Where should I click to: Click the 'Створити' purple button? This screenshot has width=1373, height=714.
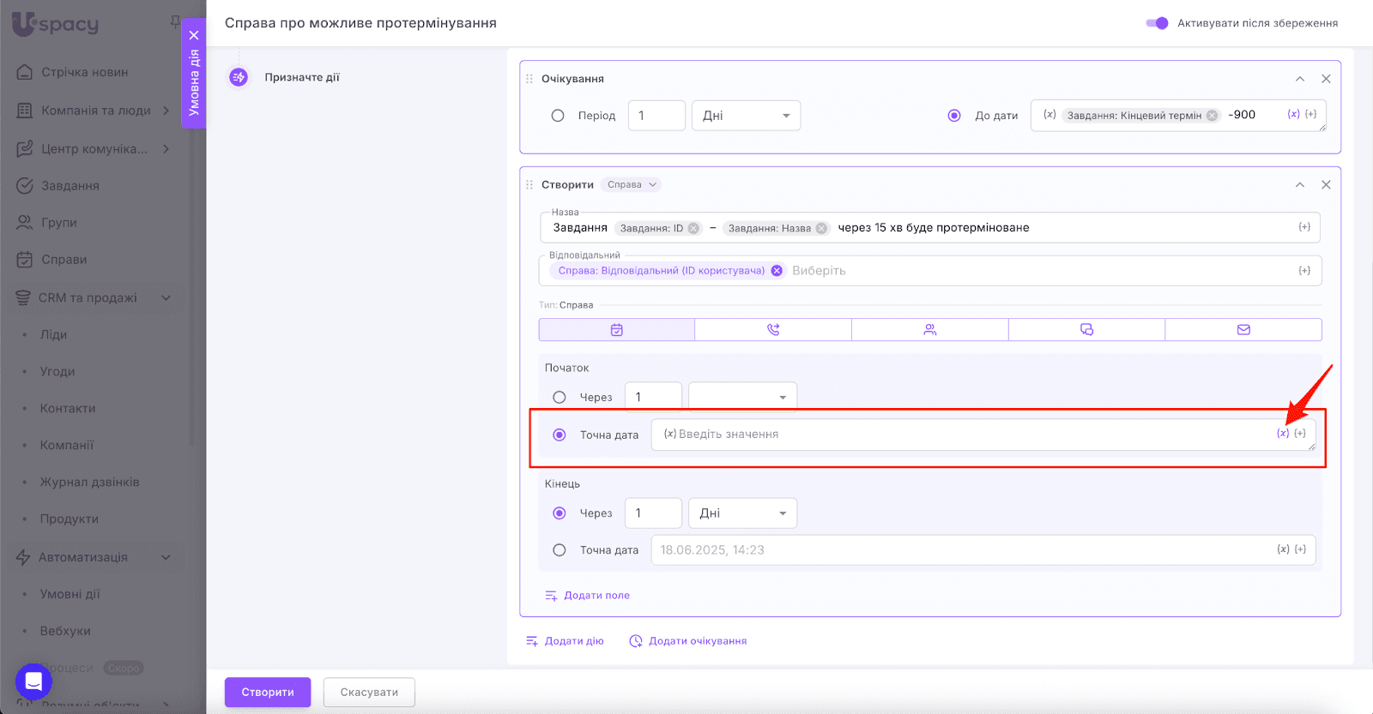pos(268,693)
